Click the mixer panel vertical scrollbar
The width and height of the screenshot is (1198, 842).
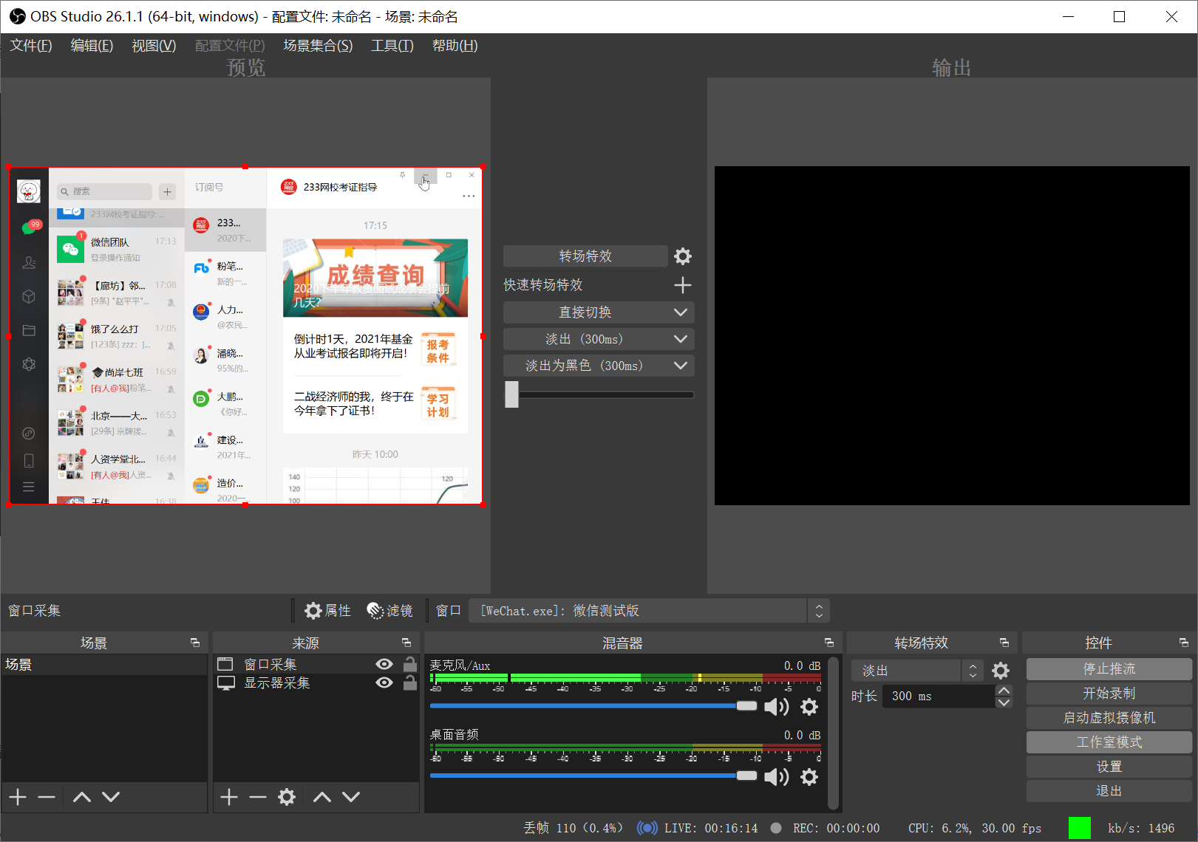[x=834, y=733]
